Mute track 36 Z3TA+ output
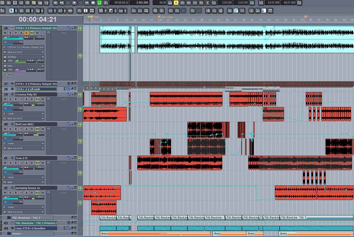 [x=5, y=33]
